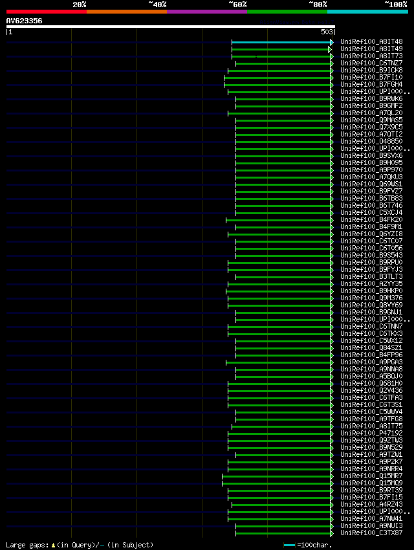Screen dimensions: 414x550
Task: Click the green ~80% identity legend segment
Action: point(287,12)
